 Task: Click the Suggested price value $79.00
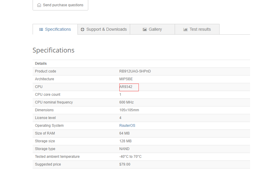125,164
